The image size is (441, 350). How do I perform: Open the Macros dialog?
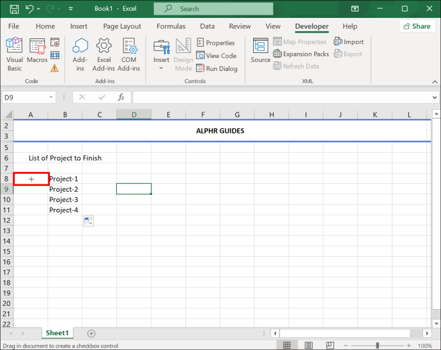tap(37, 51)
